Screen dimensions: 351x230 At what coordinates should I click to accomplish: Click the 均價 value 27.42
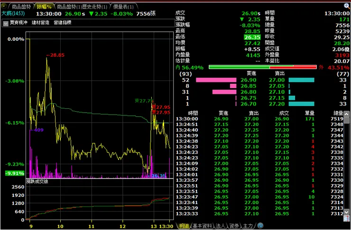coord(252,43)
